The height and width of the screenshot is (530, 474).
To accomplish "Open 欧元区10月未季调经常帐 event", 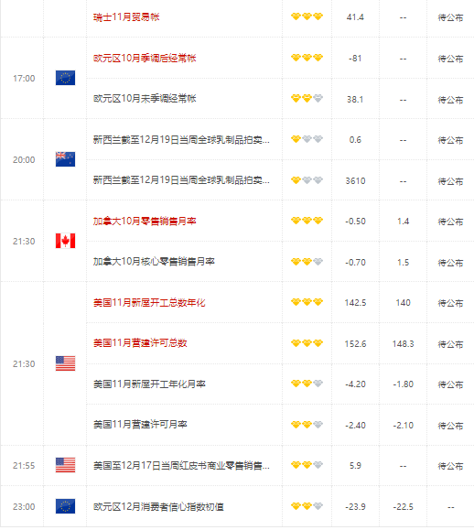I will point(145,99).
